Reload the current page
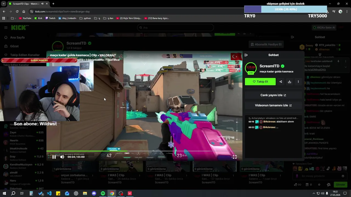This screenshot has height=197, width=351. (17, 11)
